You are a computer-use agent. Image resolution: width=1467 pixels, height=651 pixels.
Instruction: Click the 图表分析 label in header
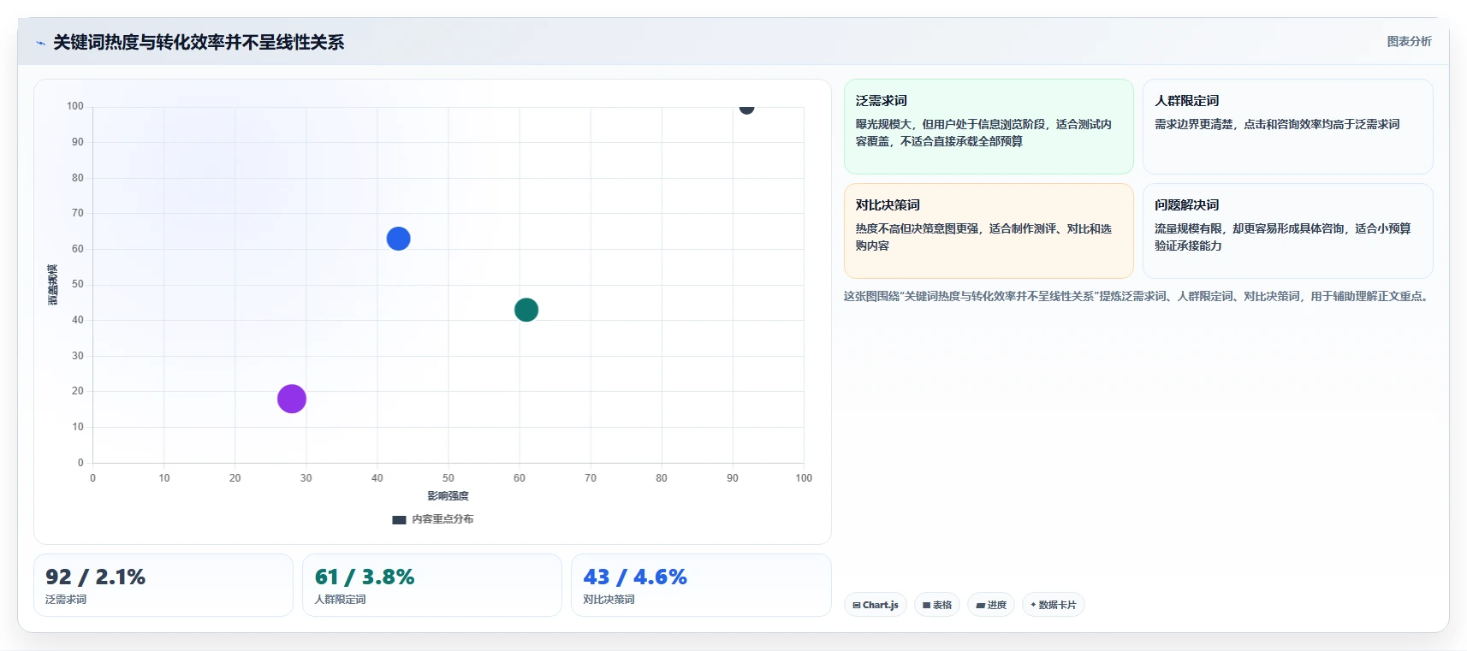pos(1409,41)
